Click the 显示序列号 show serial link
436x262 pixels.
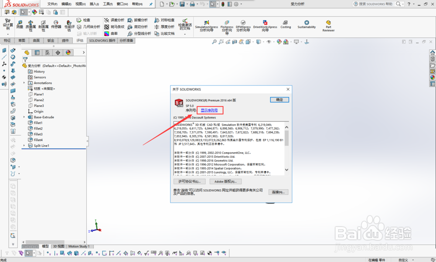pyautogui.click(x=209, y=110)
